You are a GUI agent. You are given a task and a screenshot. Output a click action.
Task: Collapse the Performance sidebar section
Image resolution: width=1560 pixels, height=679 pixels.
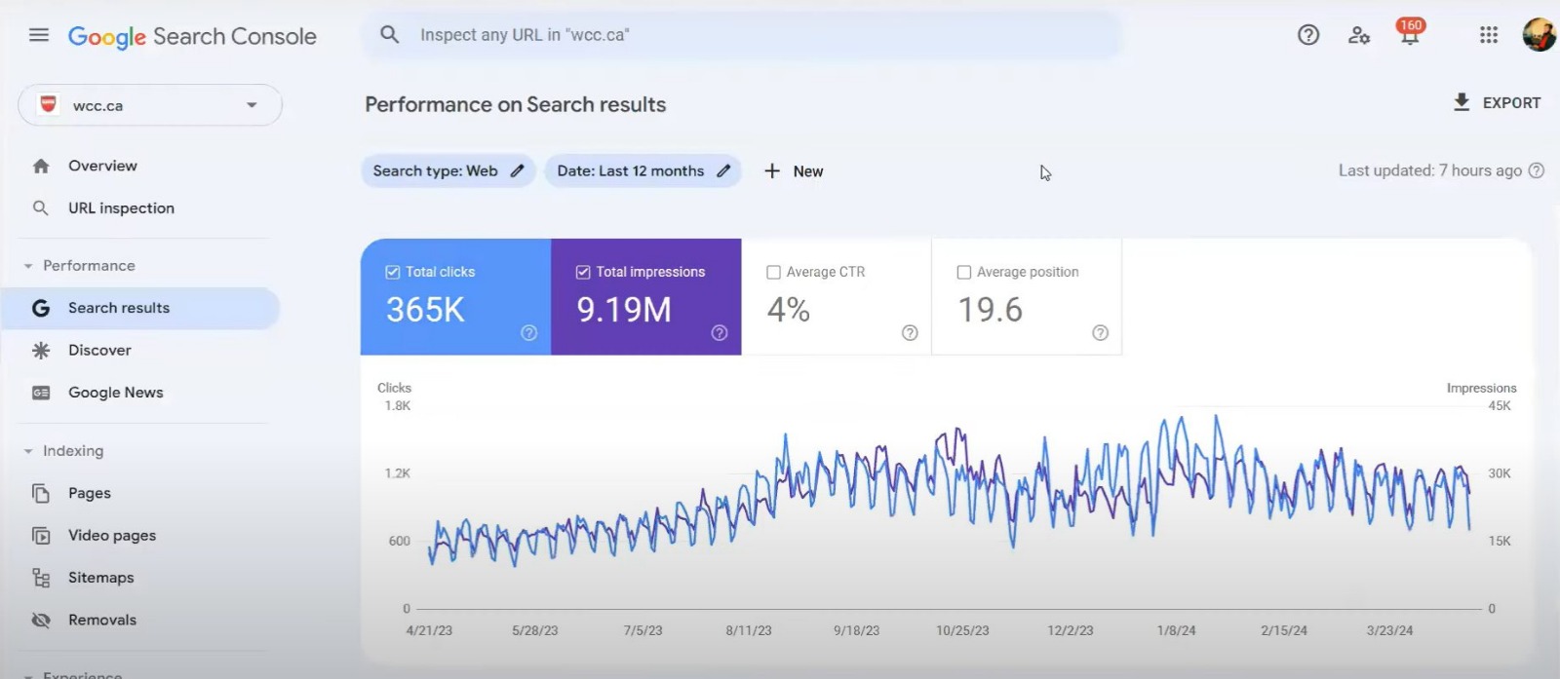coord(28,266)
